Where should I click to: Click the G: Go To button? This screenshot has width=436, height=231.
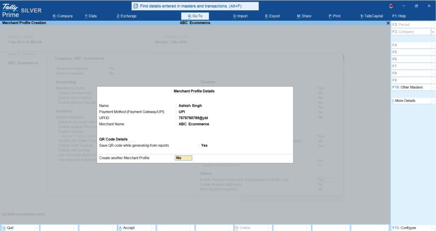click(x=195, y=16)
